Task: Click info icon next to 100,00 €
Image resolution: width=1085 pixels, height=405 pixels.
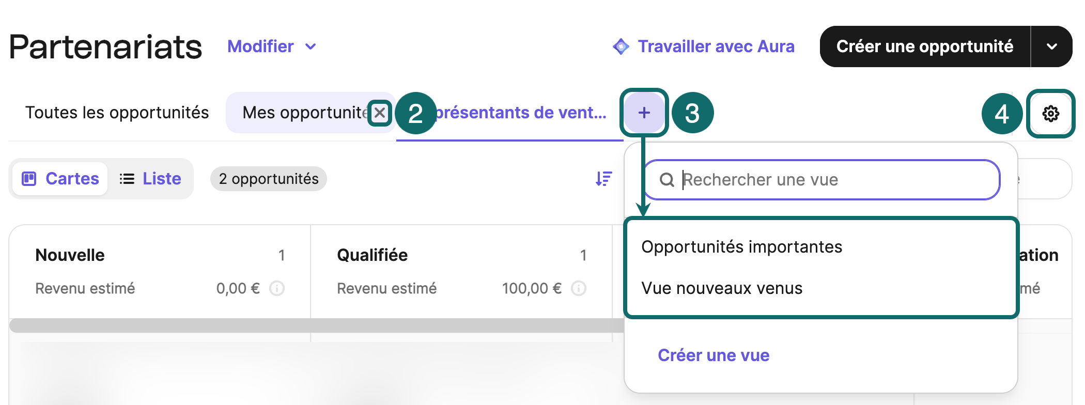Action: click(579, 288)
